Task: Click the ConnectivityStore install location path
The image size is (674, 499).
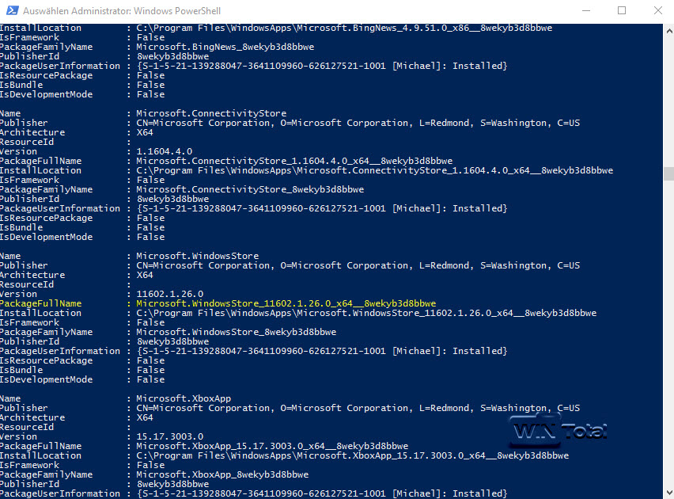Action: [x=374, y=170]
